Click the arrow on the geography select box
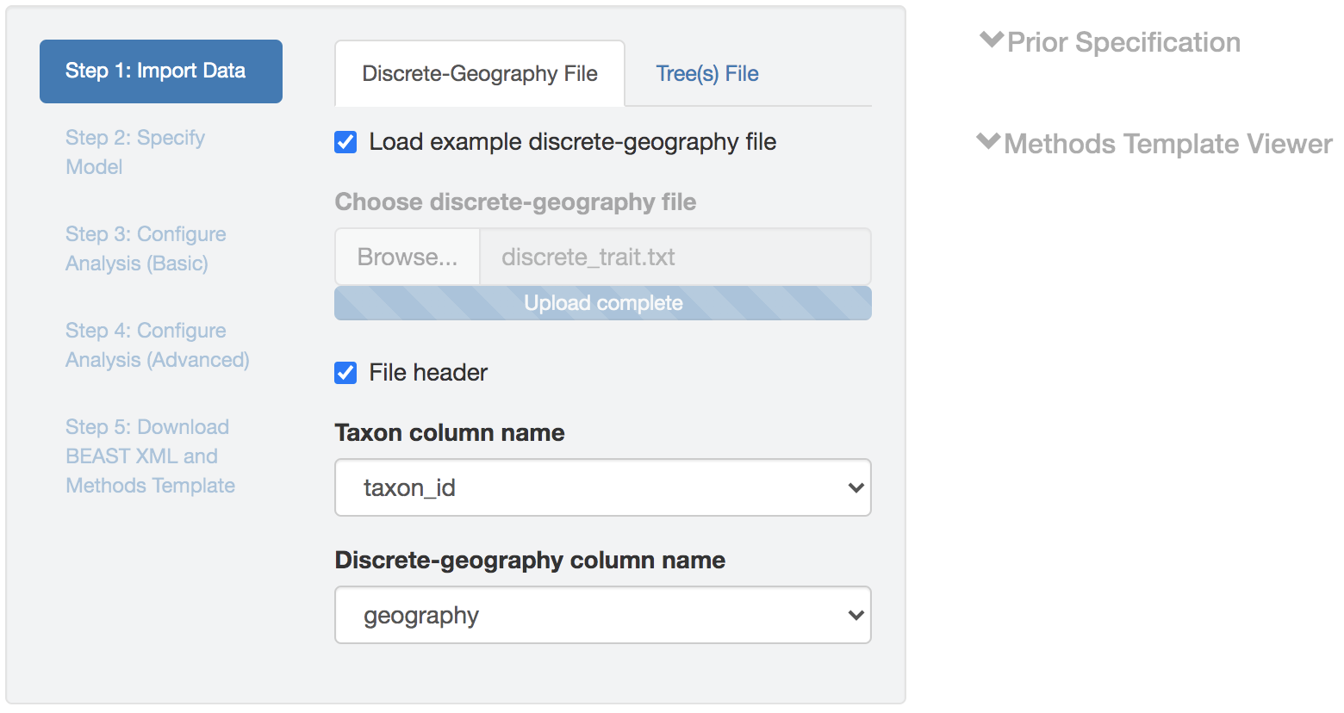 click(856, 615)
